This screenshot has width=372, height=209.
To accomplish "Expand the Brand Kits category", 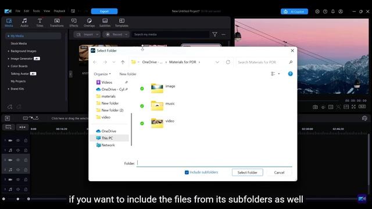I will (9, 89).
